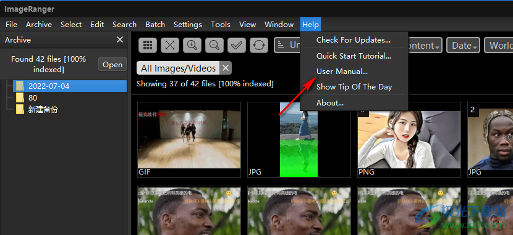This screenshot has height=235, width=513.
Task: Choose Check For Updates
Action: pos(354,40)
